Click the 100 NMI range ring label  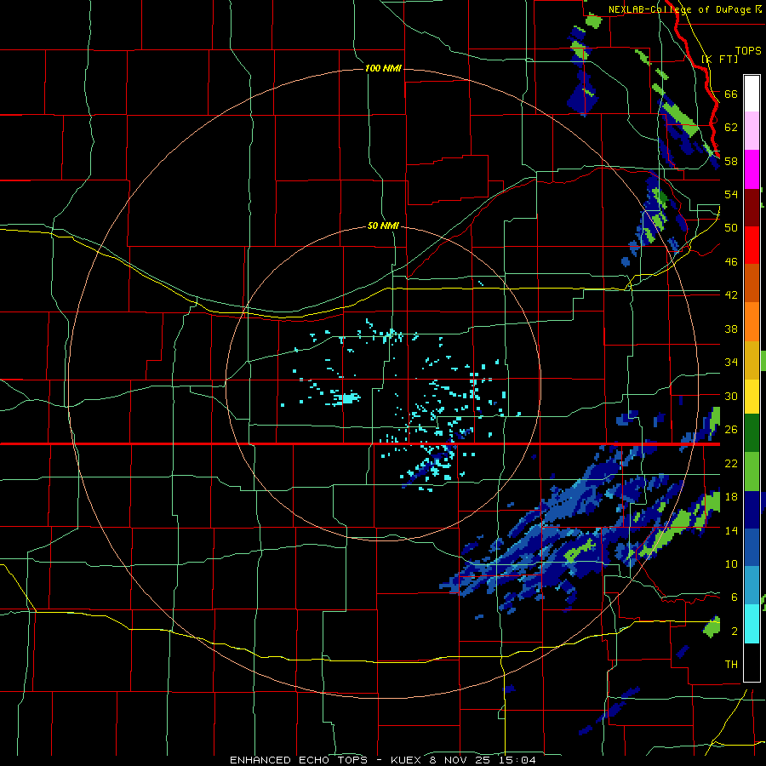pos(383,68)
